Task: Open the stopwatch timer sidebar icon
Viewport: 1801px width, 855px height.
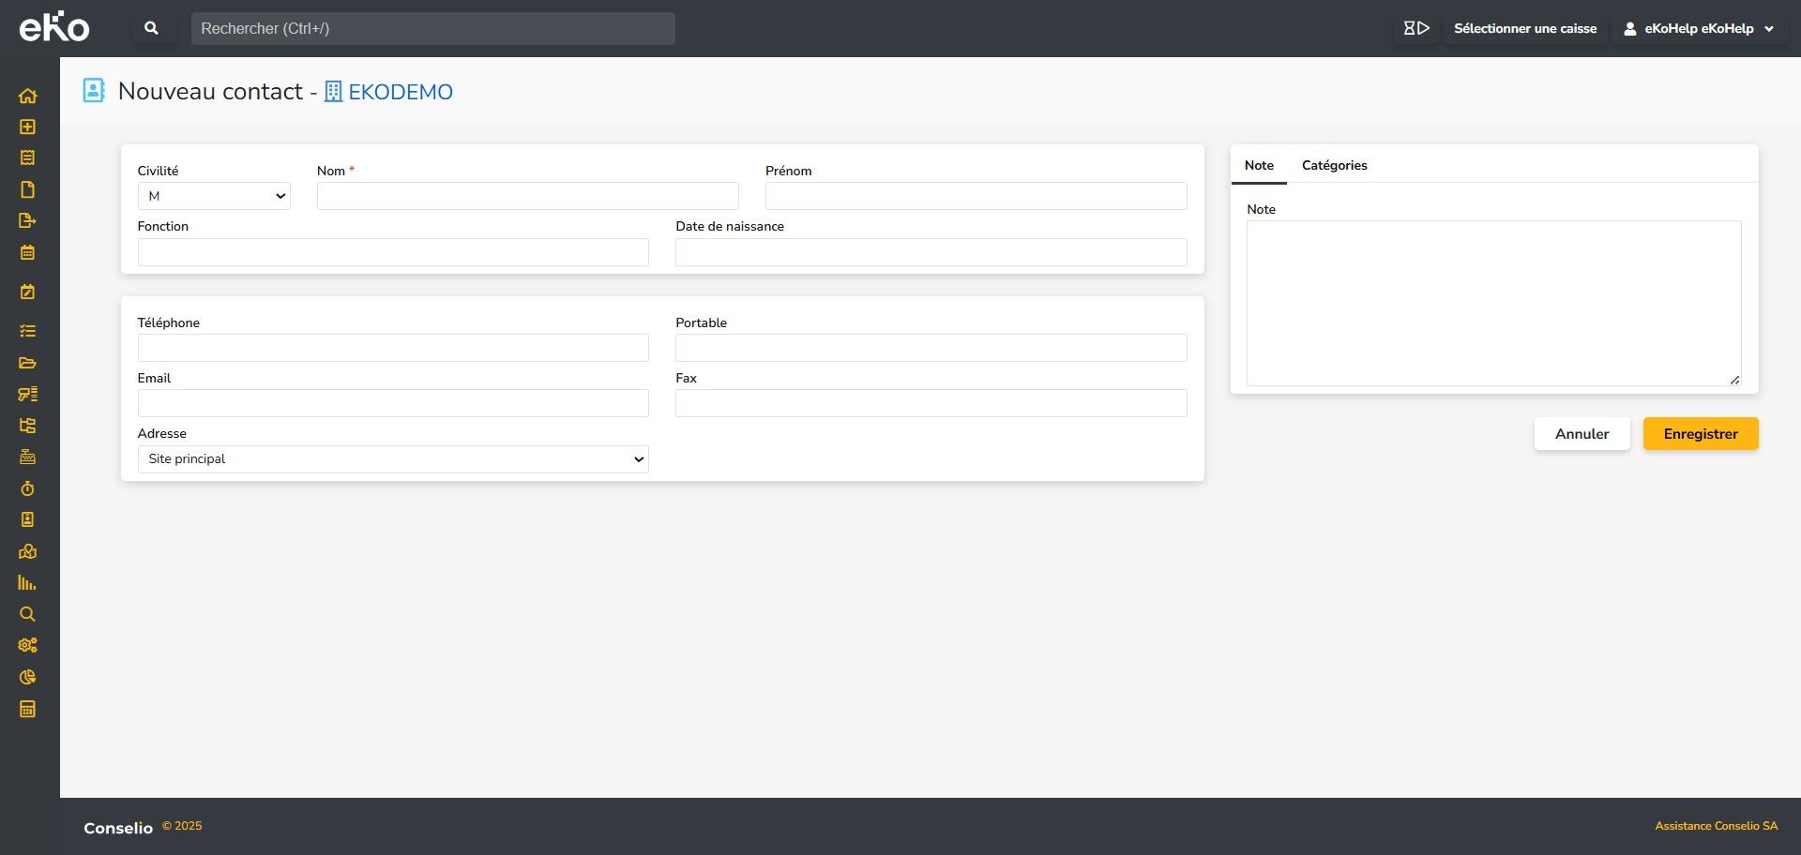Action: point(27,488)
